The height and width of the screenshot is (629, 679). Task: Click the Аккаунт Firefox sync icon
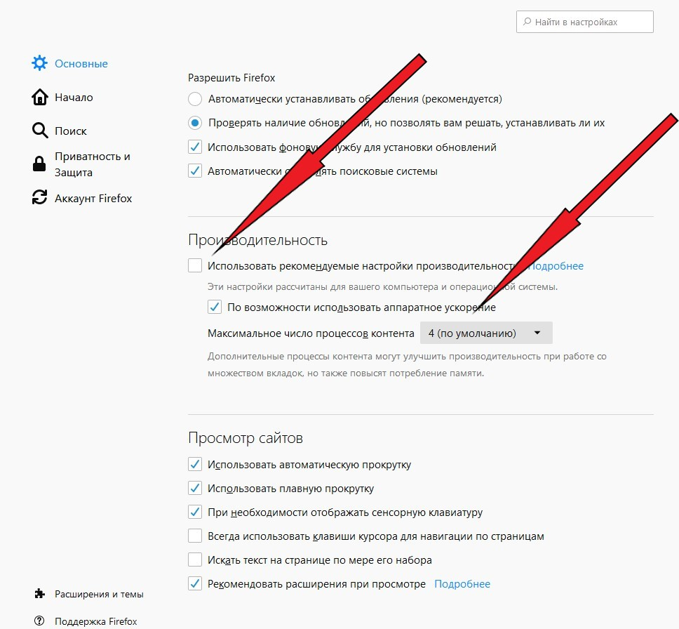[39, 197]
